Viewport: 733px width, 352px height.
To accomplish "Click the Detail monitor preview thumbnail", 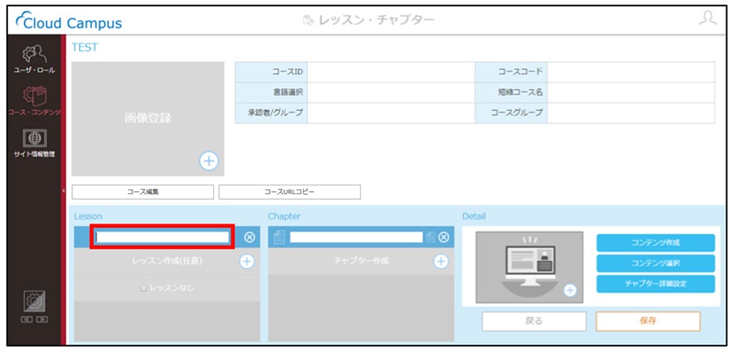I will coord(529,267).
